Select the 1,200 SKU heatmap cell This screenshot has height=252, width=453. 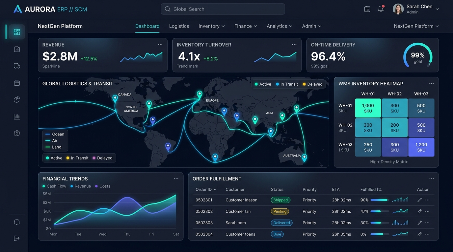(x=421, y=147)
